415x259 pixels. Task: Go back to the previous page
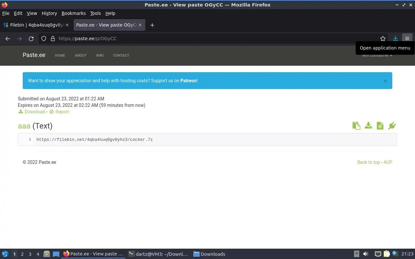[x=8, y=39]
